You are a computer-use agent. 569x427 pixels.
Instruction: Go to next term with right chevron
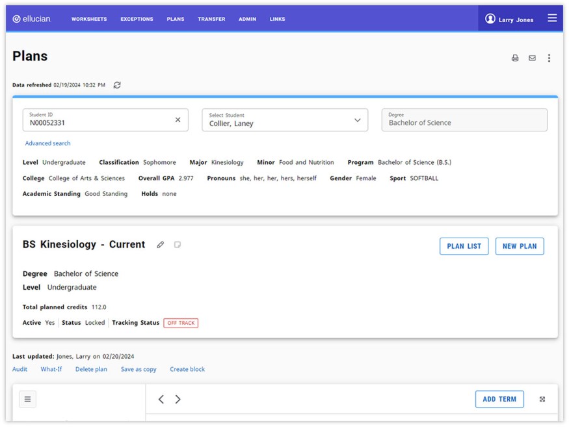click(x=178, y=399)
